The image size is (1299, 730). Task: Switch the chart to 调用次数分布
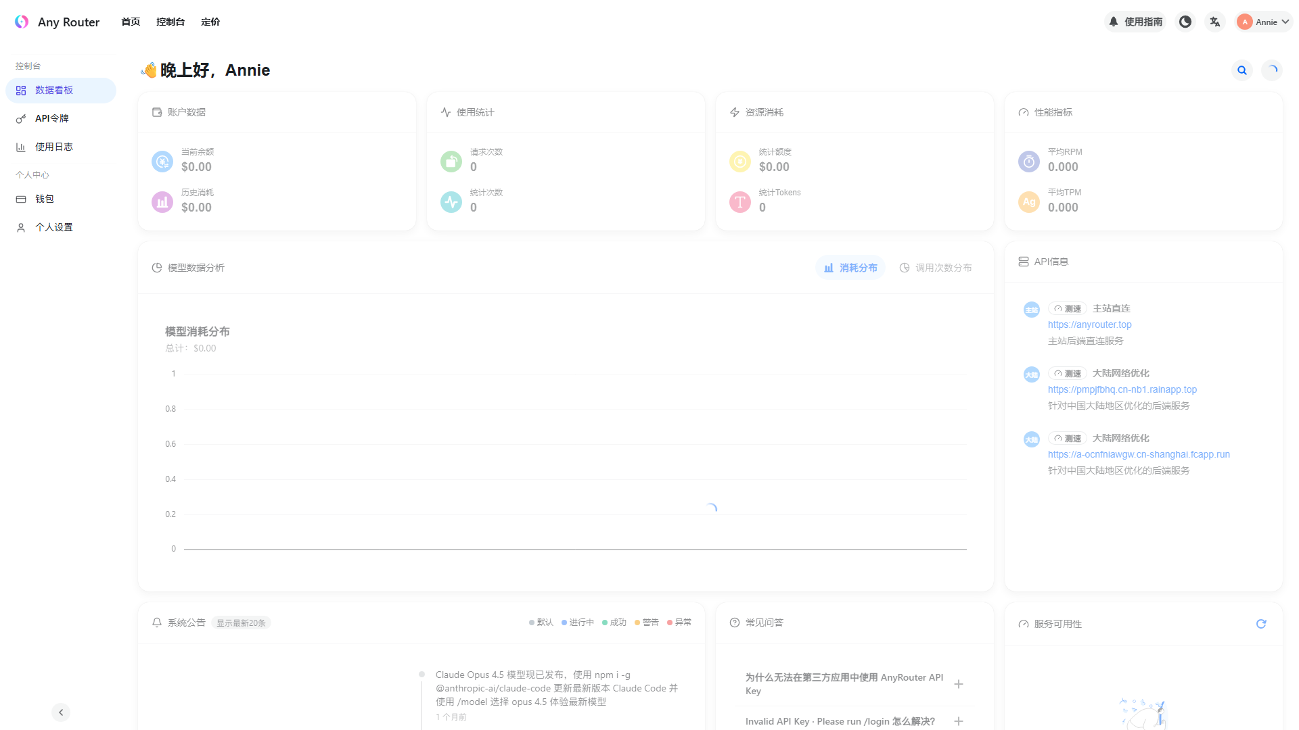tap(936, 268)
